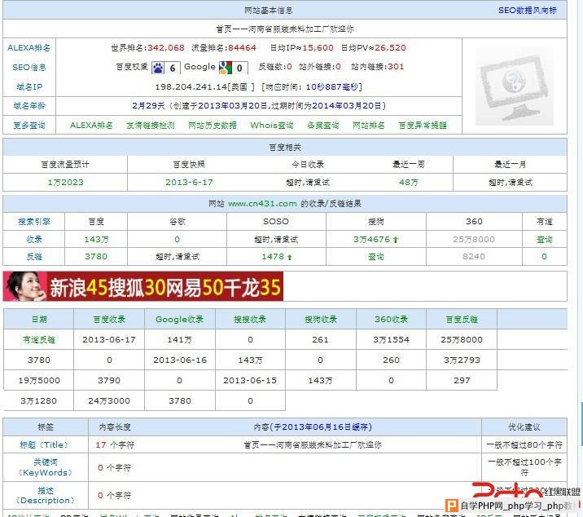Click the 域名IP row label
This screenshot has width=583, height=517.
29,86
